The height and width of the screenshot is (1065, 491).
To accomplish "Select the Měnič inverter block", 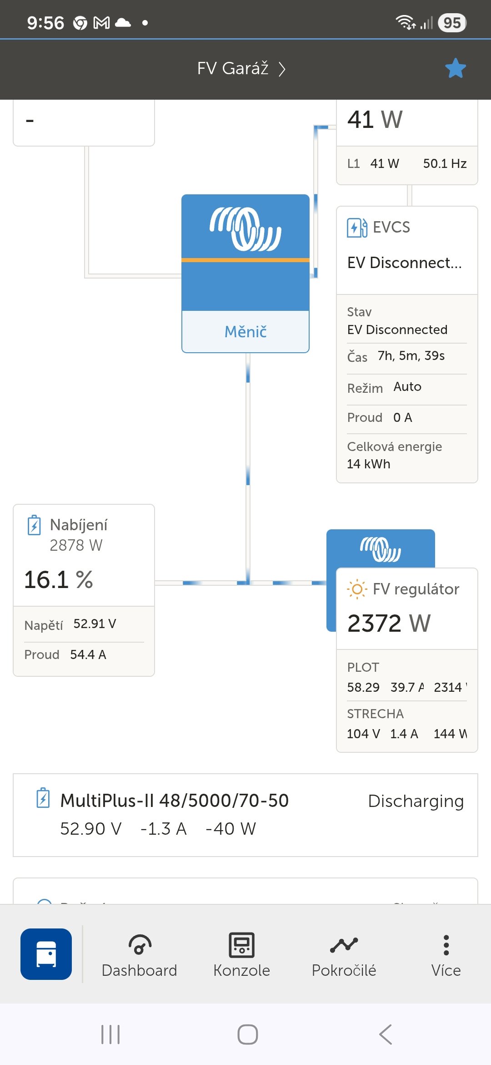I will coord(245,273).
